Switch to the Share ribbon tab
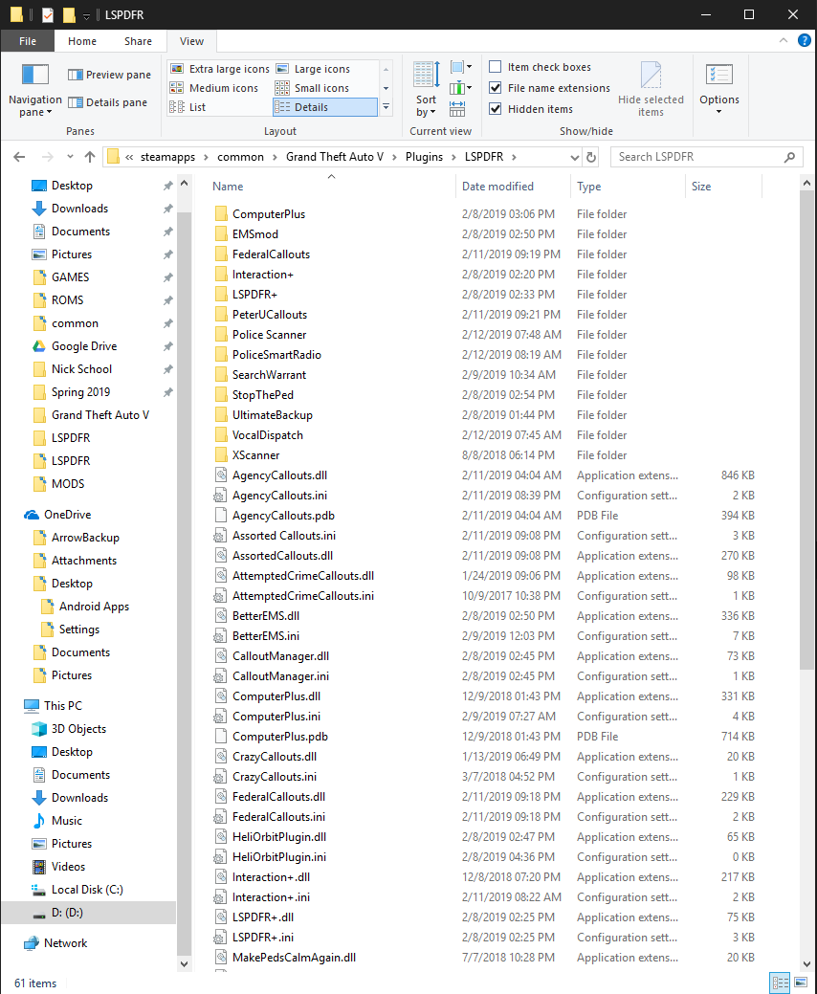This screenshot has height=994, width=817. 138,41
